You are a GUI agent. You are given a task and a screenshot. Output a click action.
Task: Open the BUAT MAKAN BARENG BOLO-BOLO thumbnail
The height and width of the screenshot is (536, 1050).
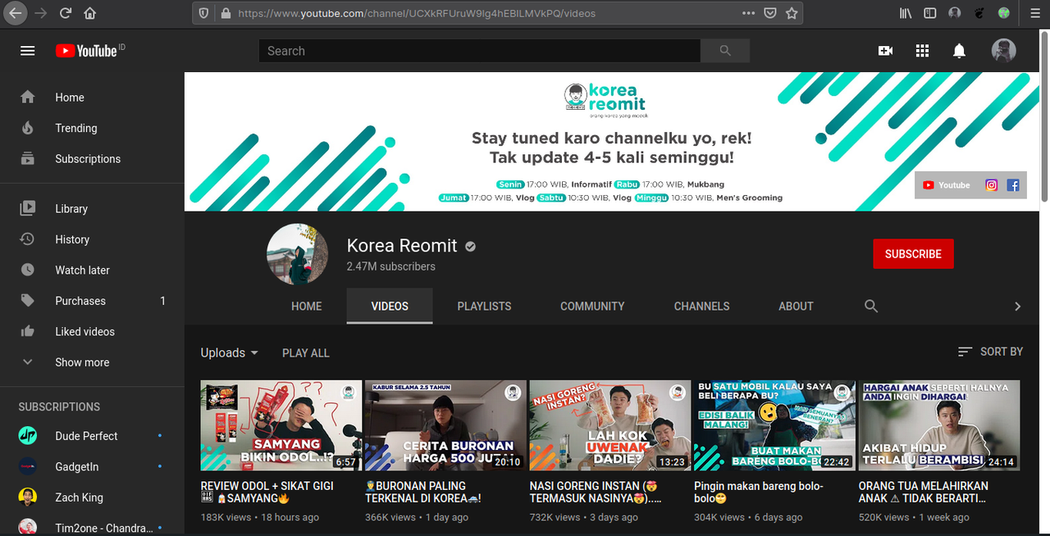[774, 425]
